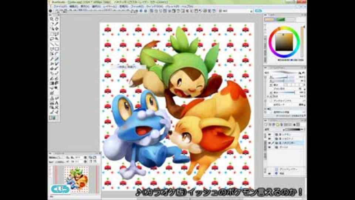355x200 pixels.
Task: Click inside the color wheel's center square
Action: pos(284,42)
